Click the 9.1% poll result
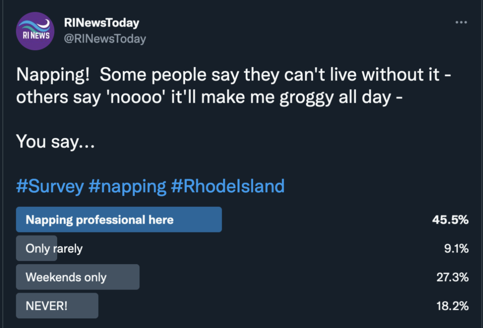 (456, 249)
